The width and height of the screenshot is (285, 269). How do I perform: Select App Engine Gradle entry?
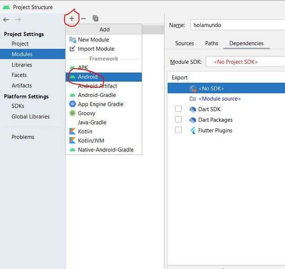pos(104,104)
